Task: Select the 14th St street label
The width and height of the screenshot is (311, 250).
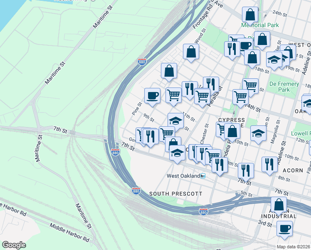Action: tap(253, 107)
